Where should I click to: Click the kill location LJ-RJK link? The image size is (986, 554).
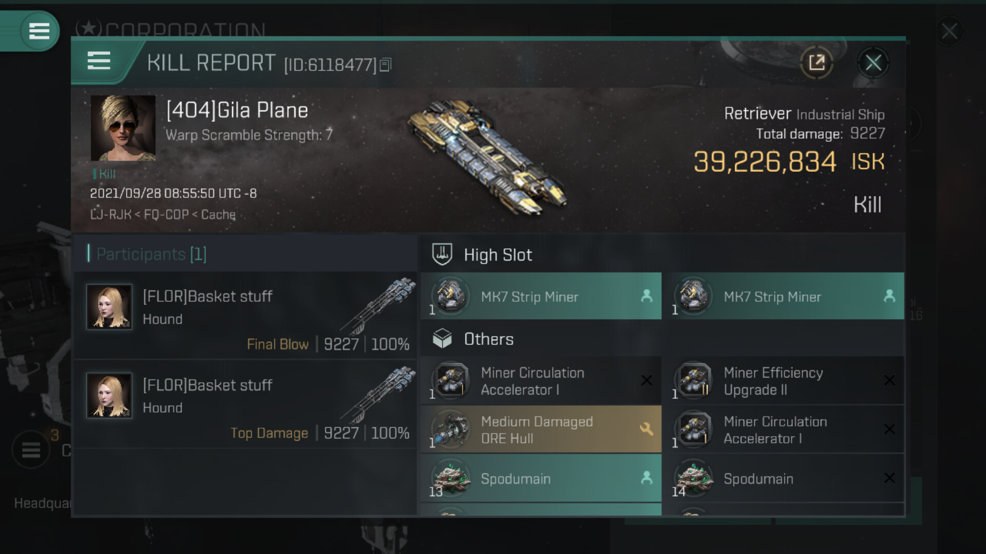click(x=111, y=214)
